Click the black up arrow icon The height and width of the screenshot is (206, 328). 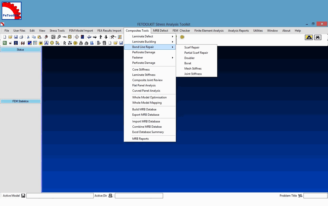[x=100, y=37]
